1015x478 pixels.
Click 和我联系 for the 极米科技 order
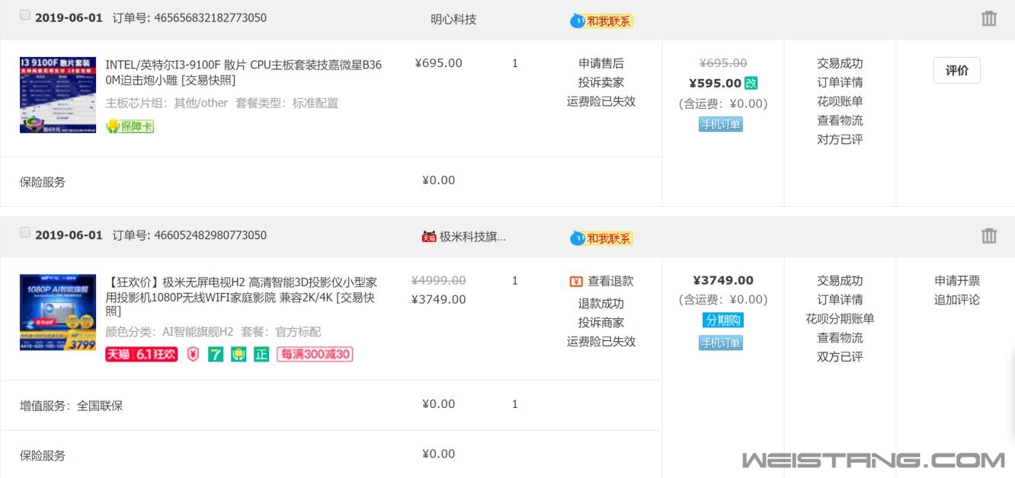click(609, 239)
